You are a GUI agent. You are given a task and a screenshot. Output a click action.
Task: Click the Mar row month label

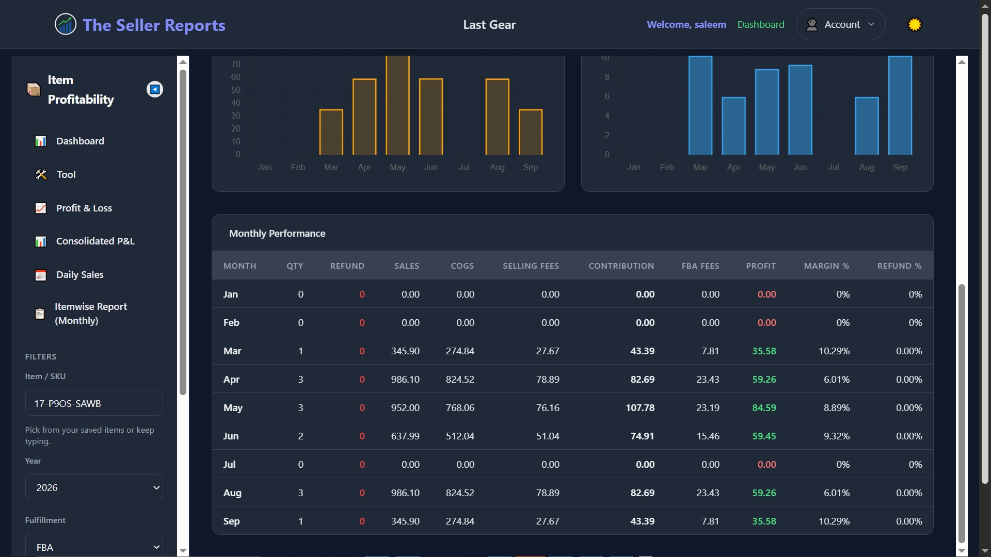(232, 351)
